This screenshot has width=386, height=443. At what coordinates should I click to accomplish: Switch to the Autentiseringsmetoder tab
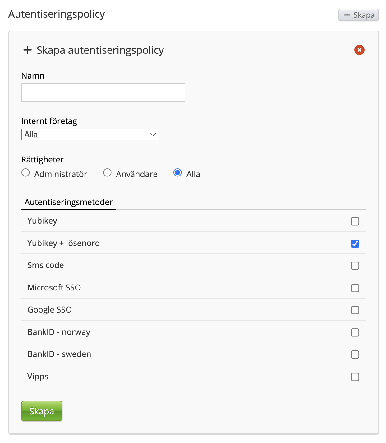[68, 202]
